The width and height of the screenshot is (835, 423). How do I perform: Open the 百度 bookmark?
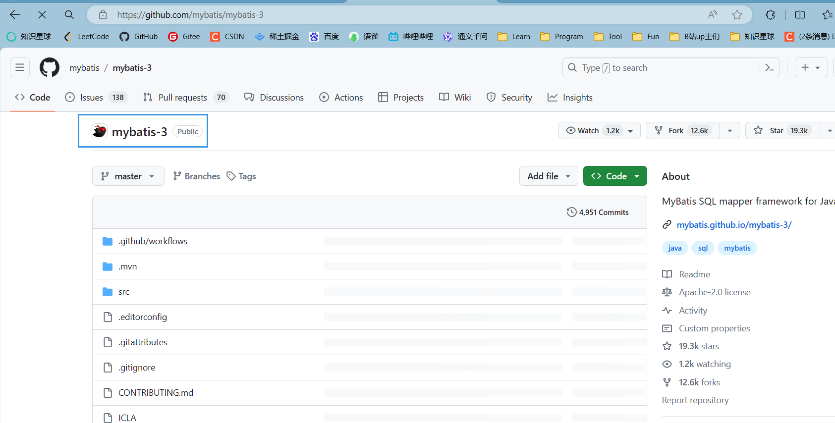(x=324, y=36)
